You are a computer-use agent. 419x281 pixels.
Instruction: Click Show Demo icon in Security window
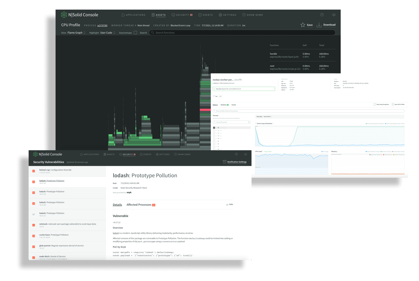coord(176,154)
